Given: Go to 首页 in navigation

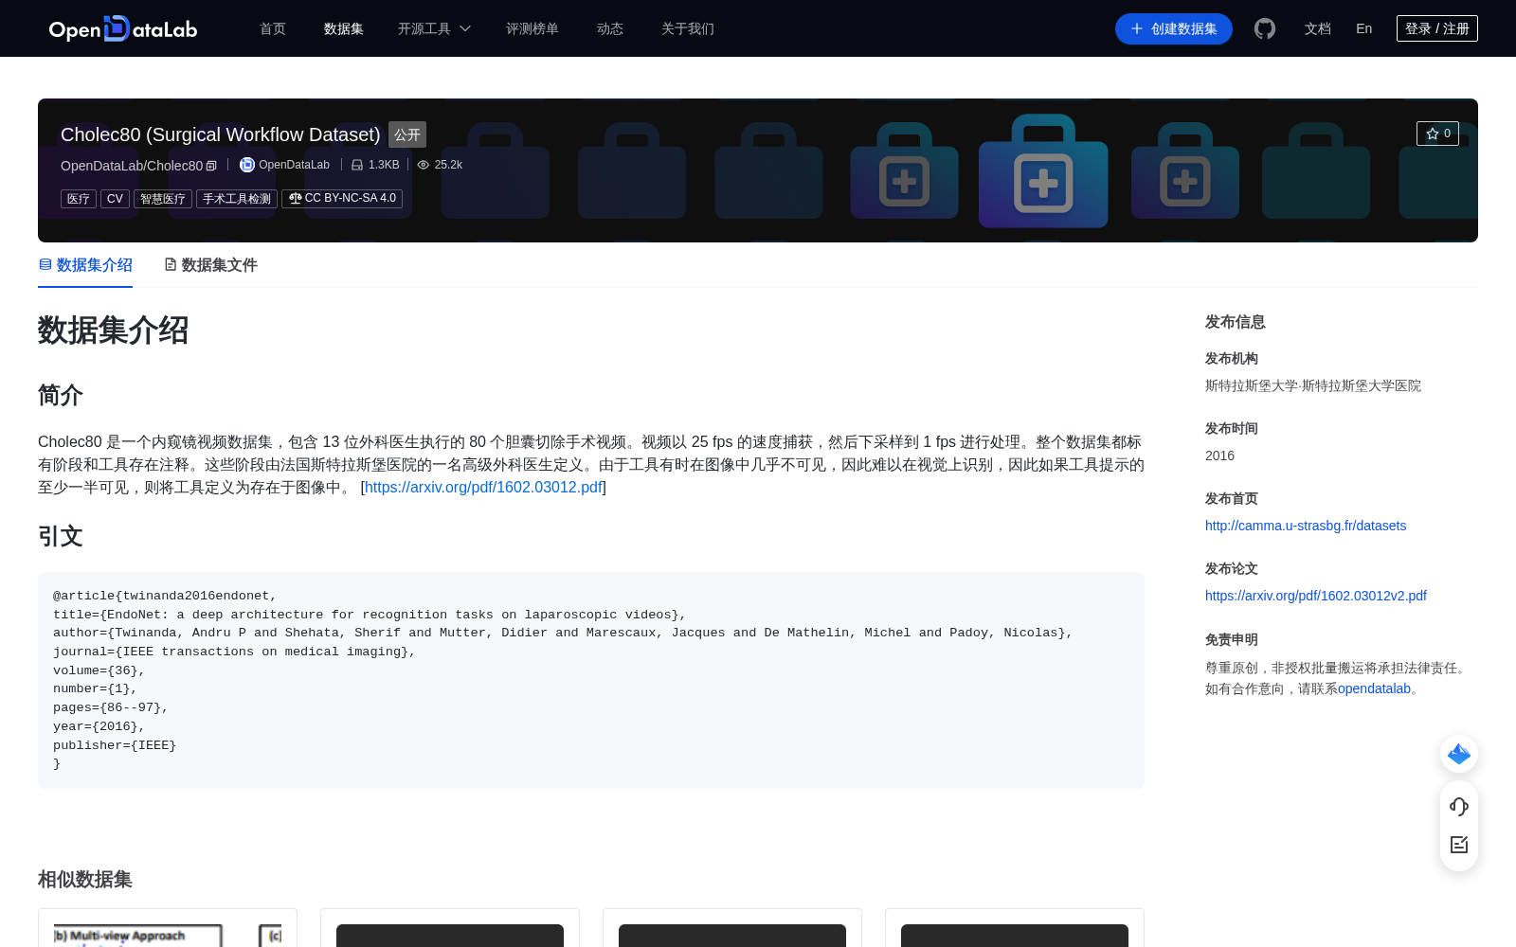Looking at the screenshot, I should 273,28.
